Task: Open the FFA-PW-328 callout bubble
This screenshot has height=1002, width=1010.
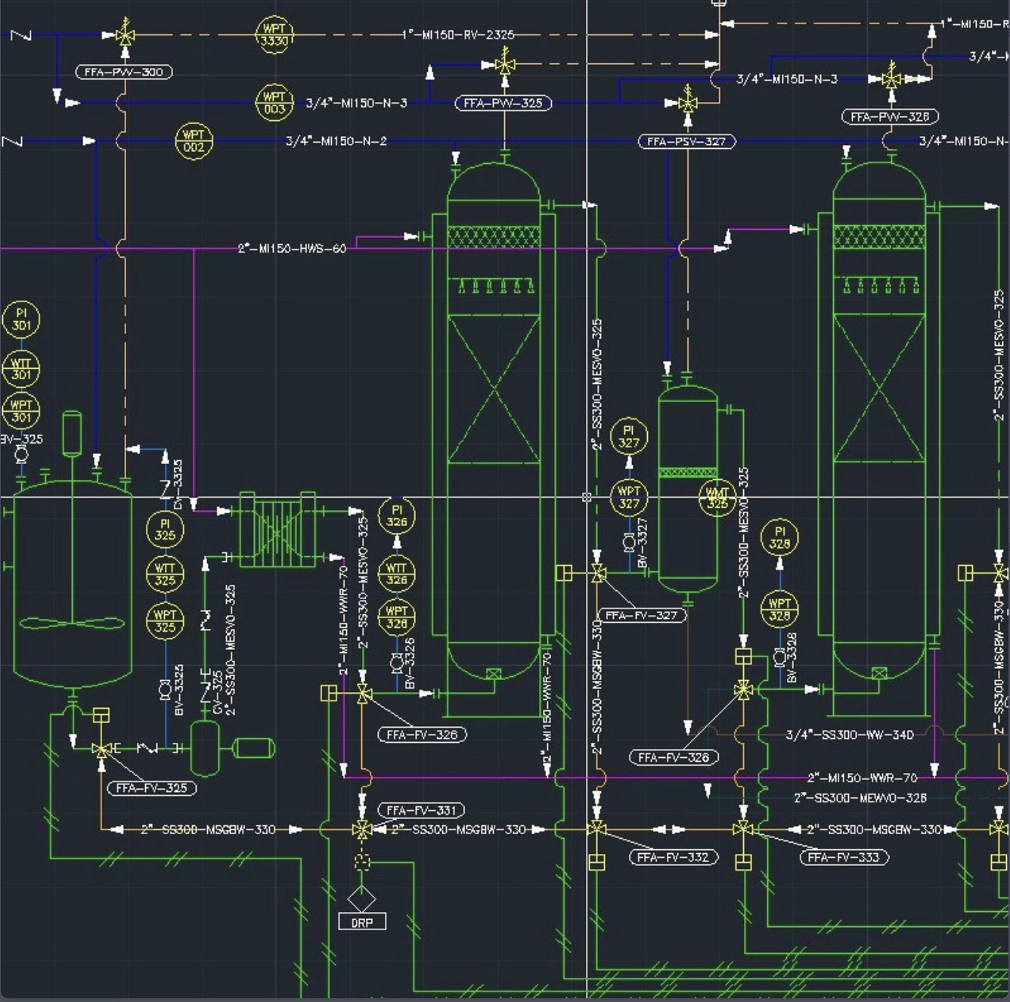Action: pos(890,116)
